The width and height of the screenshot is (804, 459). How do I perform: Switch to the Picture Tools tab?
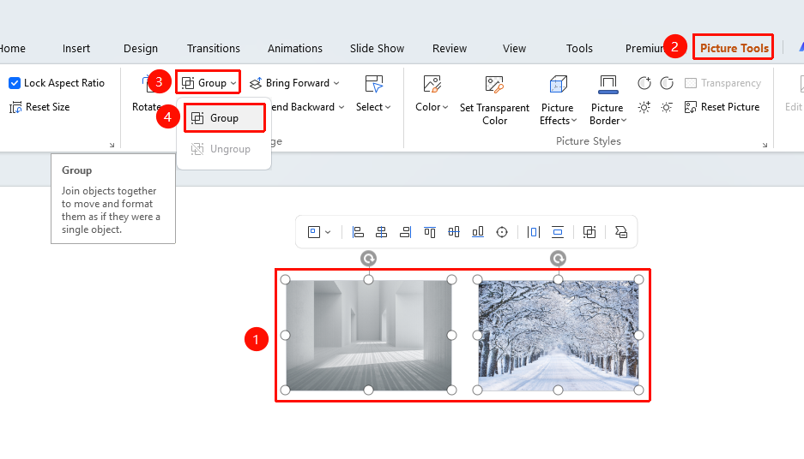[x=734, y=48]
